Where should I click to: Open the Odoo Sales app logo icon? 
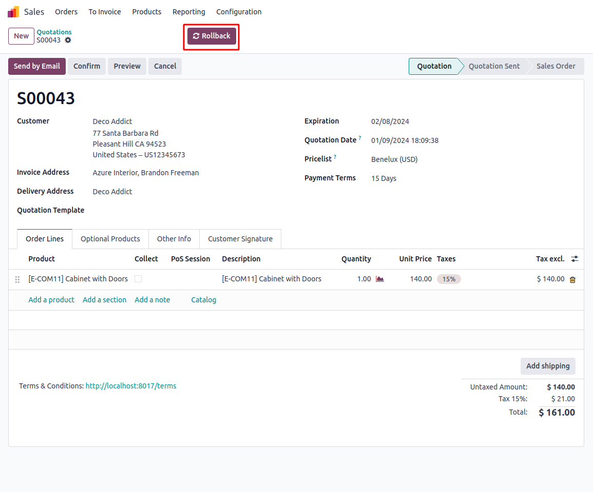(x=13, y=12)
